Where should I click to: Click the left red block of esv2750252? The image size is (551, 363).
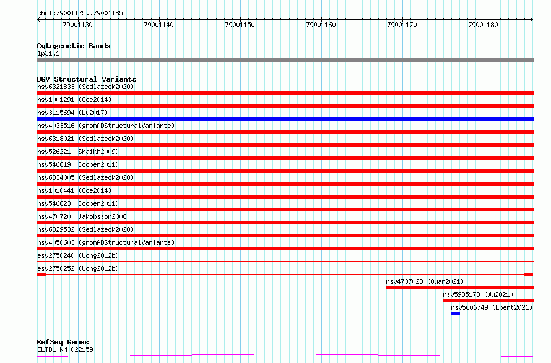click(x=41, y=275)
